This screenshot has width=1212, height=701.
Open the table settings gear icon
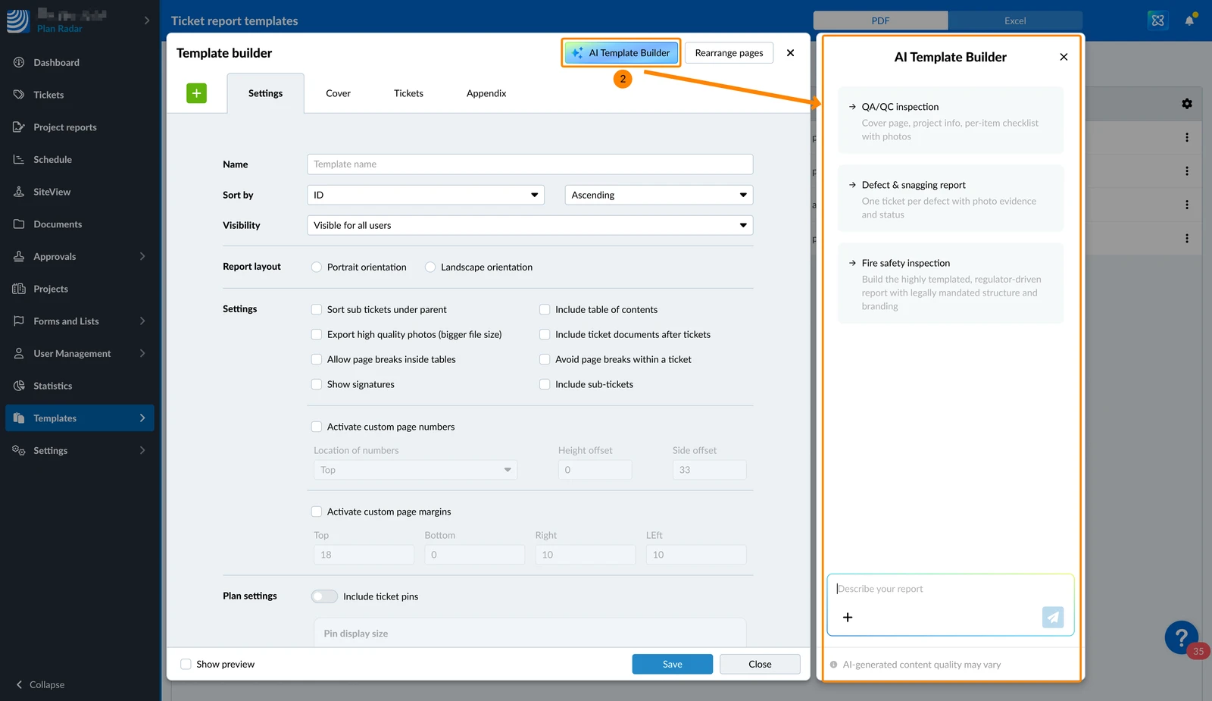tap(1187, 104)
